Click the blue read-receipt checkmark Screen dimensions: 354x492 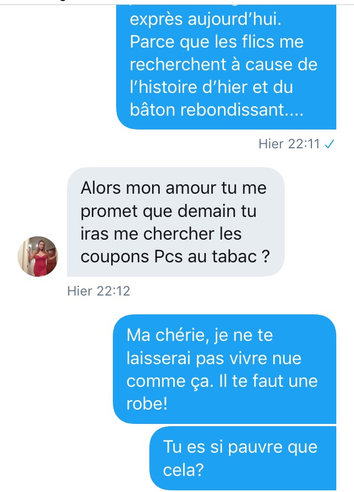[329, 144]
